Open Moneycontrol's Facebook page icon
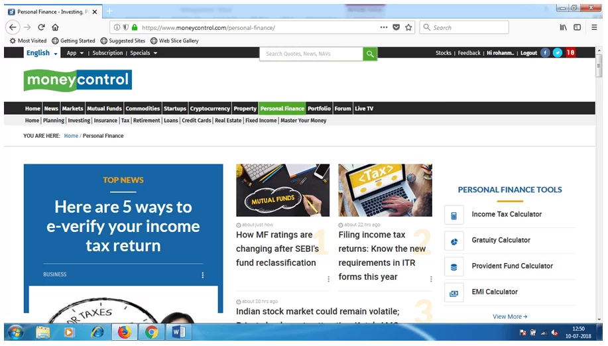 point(545,53)
